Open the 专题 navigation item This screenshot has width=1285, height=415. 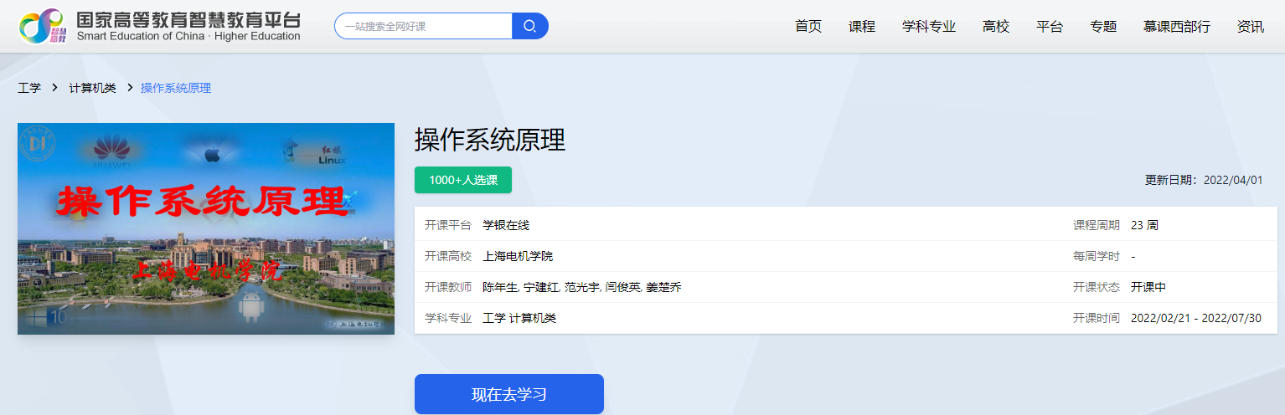[x=1103, y=27]
